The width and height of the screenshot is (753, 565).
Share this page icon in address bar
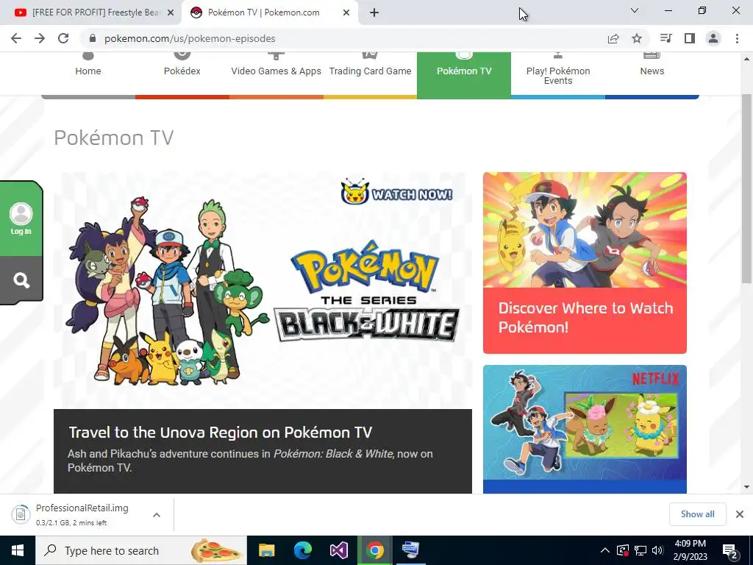tap(613, 38)
